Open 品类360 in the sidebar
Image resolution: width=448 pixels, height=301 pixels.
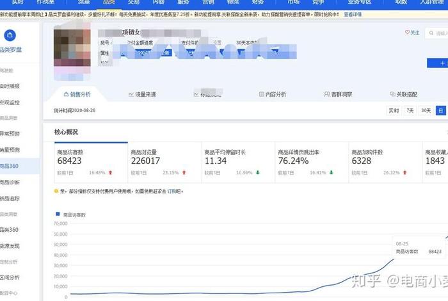[10, 229]
